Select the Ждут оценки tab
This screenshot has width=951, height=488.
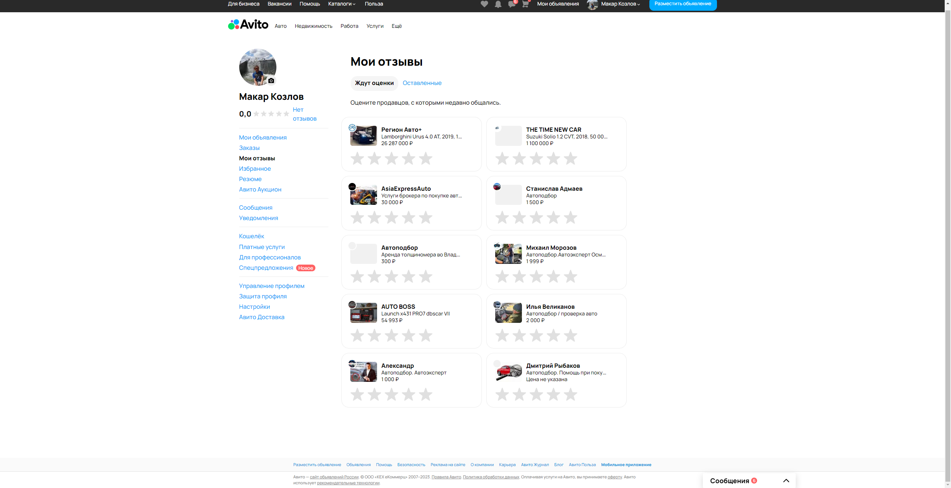374,83
